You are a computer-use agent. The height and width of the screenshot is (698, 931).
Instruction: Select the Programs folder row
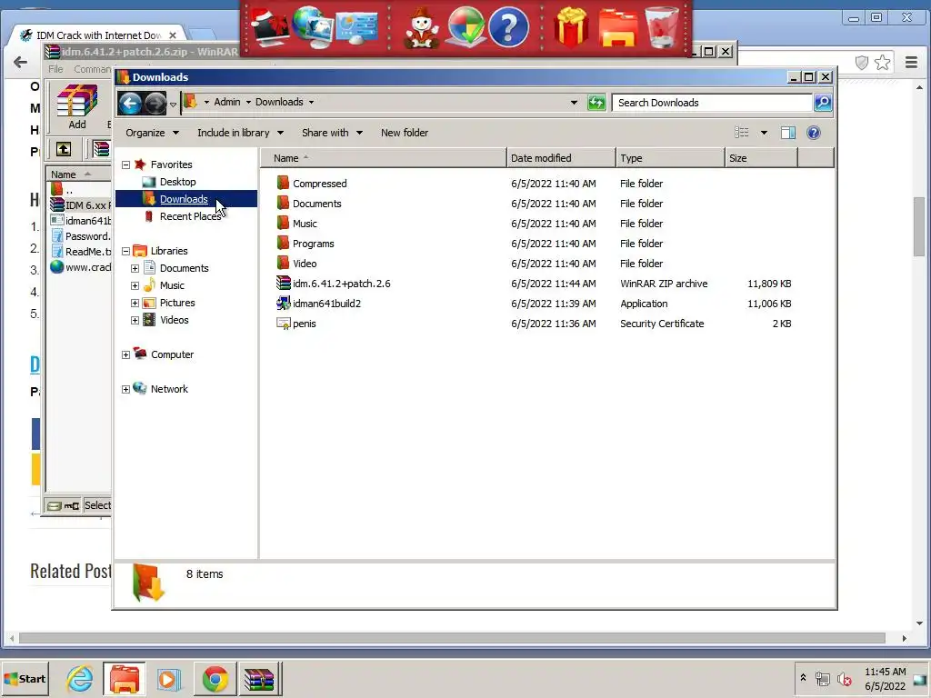(533, 244)
